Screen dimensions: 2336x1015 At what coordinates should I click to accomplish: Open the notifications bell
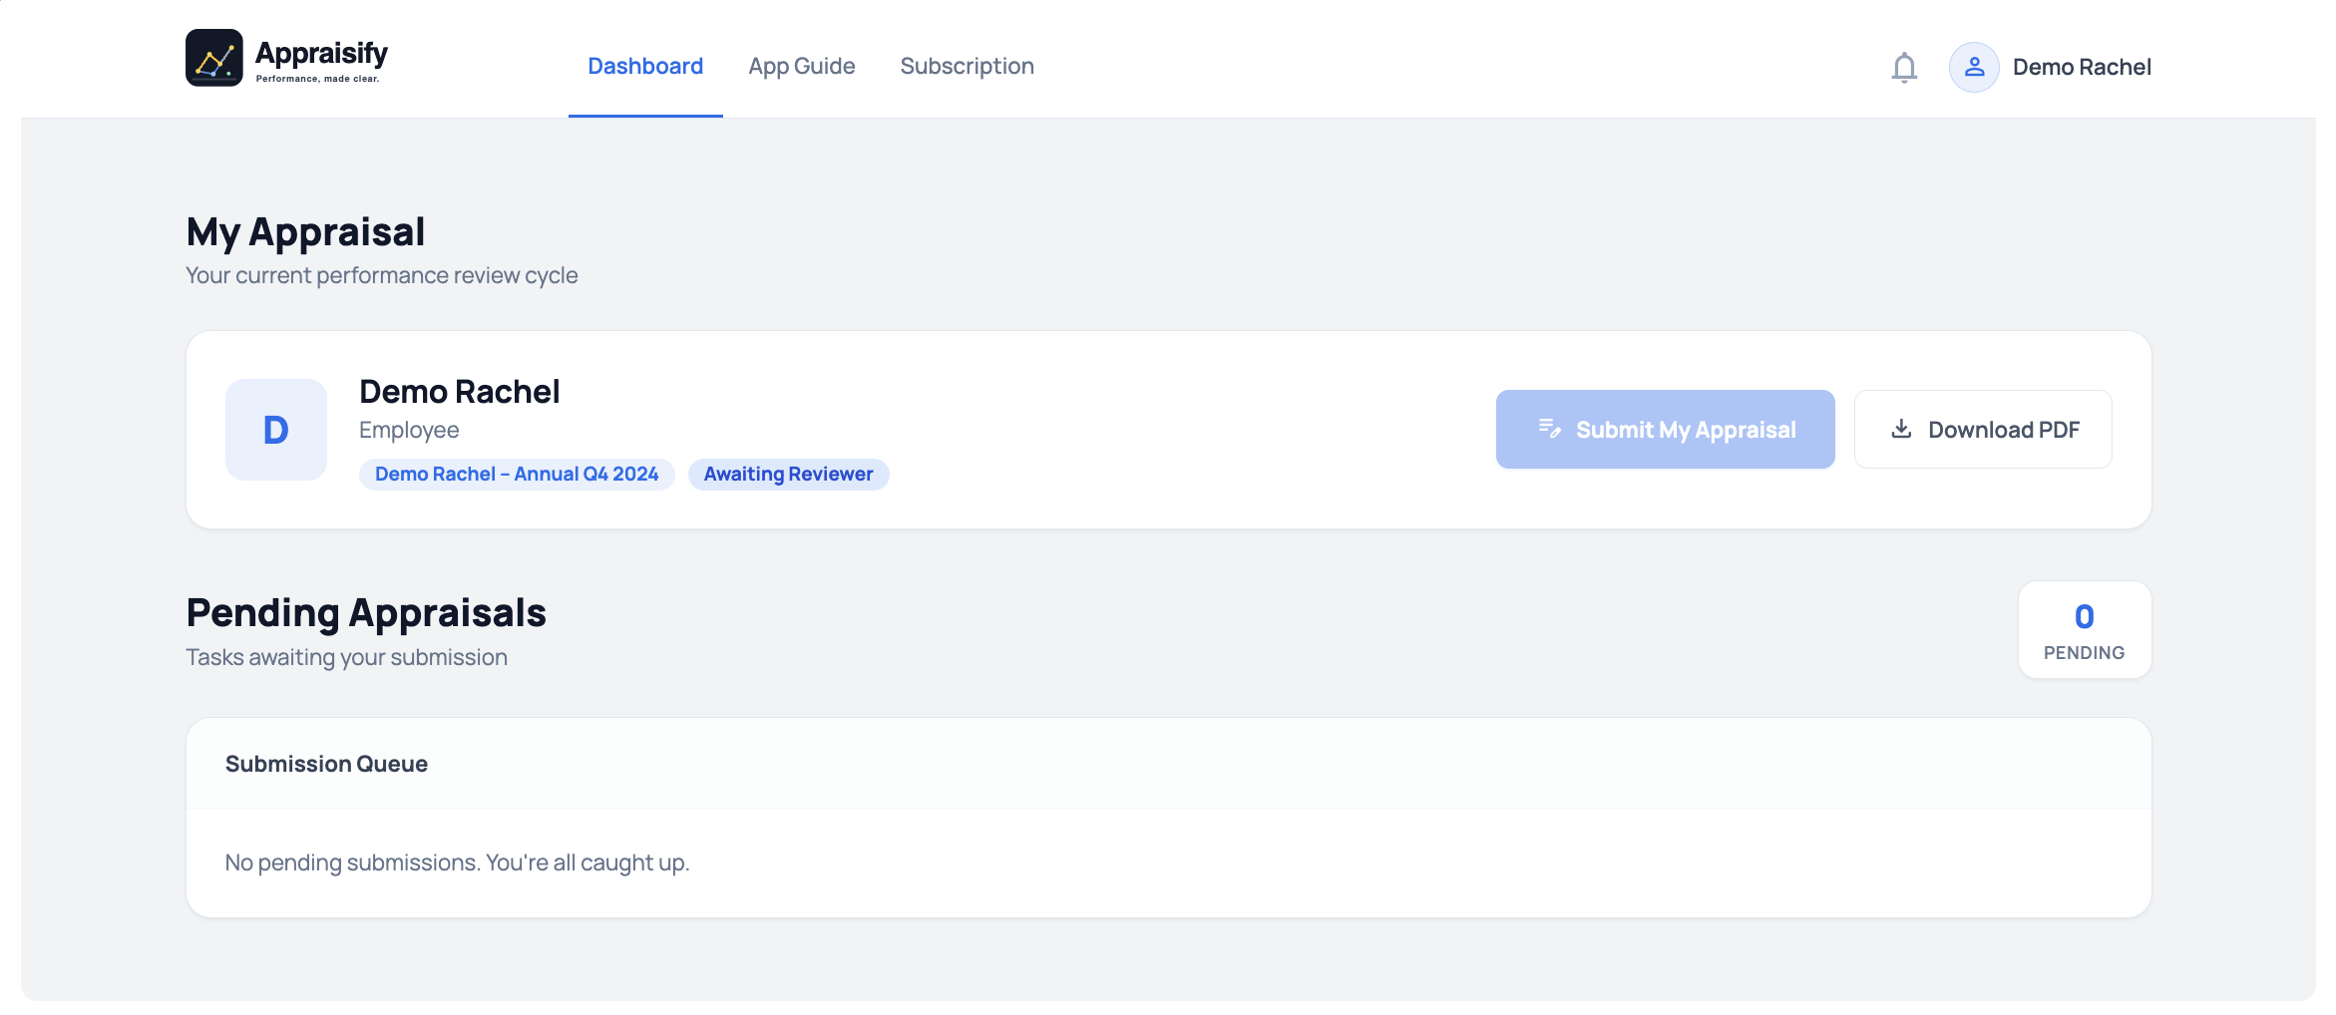1903,68
